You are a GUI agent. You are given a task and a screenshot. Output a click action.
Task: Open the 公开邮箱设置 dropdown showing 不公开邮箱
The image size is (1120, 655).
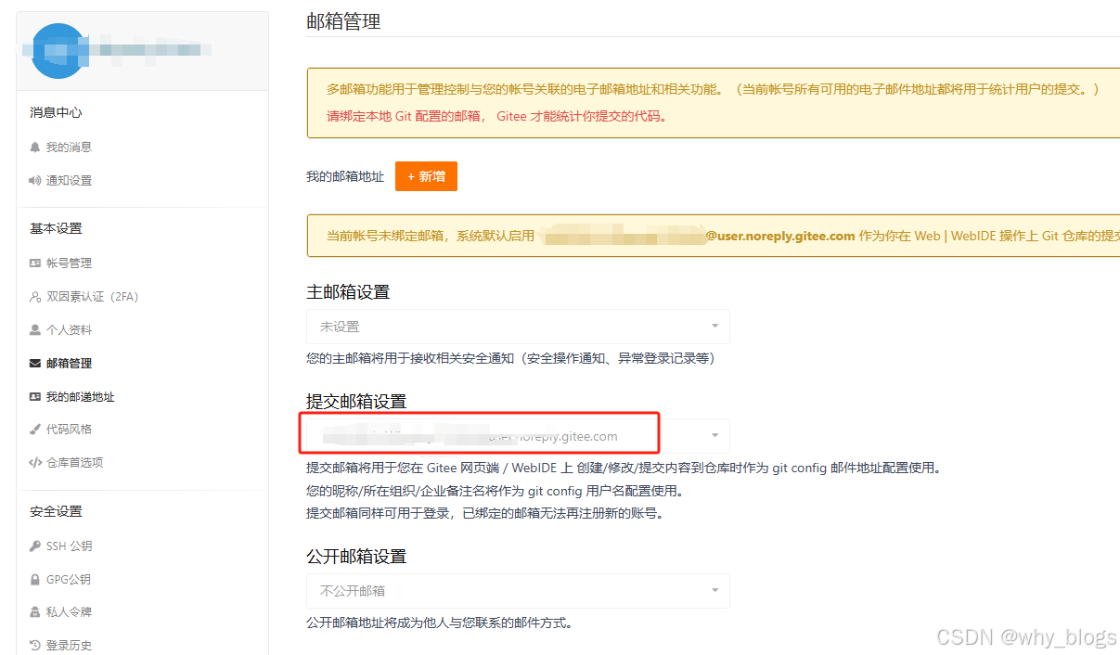click(x=518, y=591)
